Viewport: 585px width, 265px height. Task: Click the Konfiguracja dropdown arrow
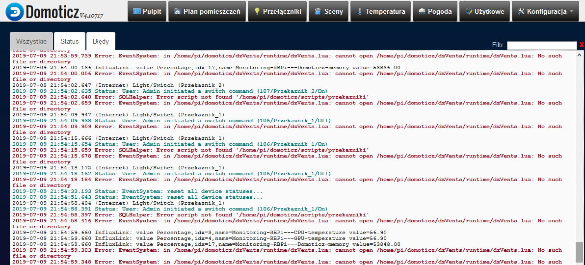[572, 12]
